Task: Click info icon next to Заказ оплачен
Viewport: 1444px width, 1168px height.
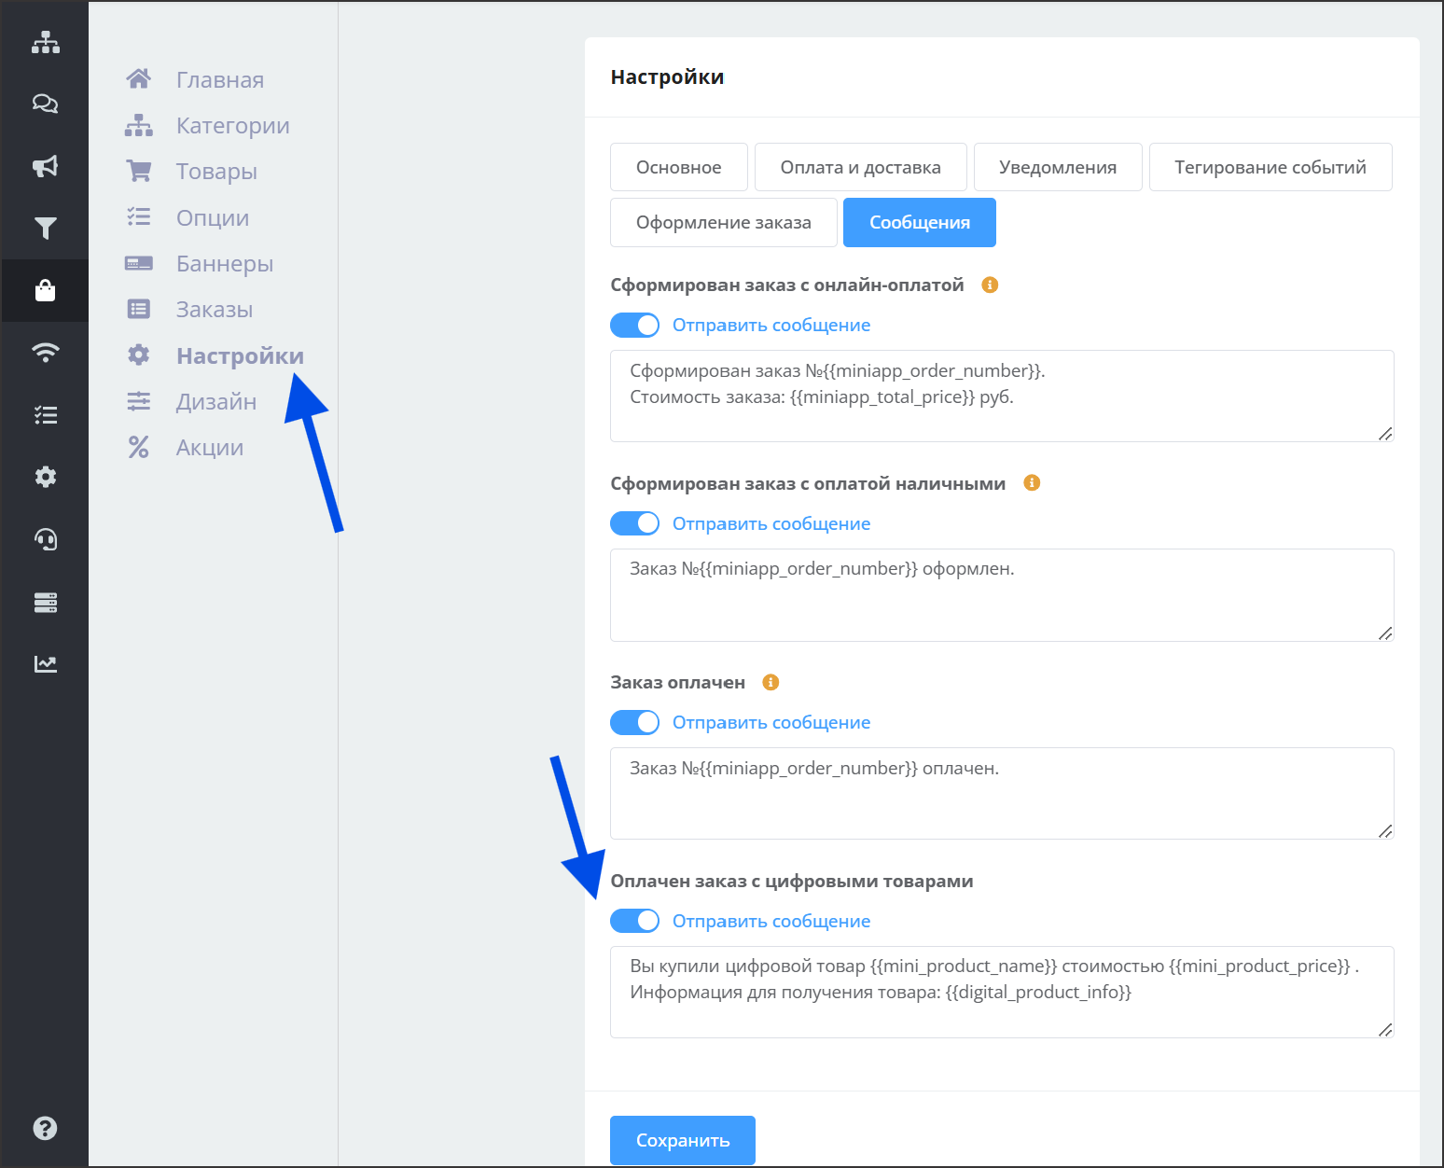Action: [771, 682]
